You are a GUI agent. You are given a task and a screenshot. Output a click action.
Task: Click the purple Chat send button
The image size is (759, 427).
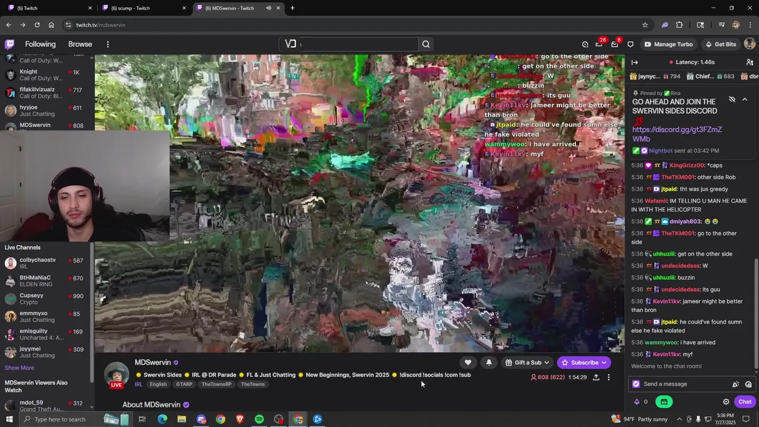pos(745,401)
